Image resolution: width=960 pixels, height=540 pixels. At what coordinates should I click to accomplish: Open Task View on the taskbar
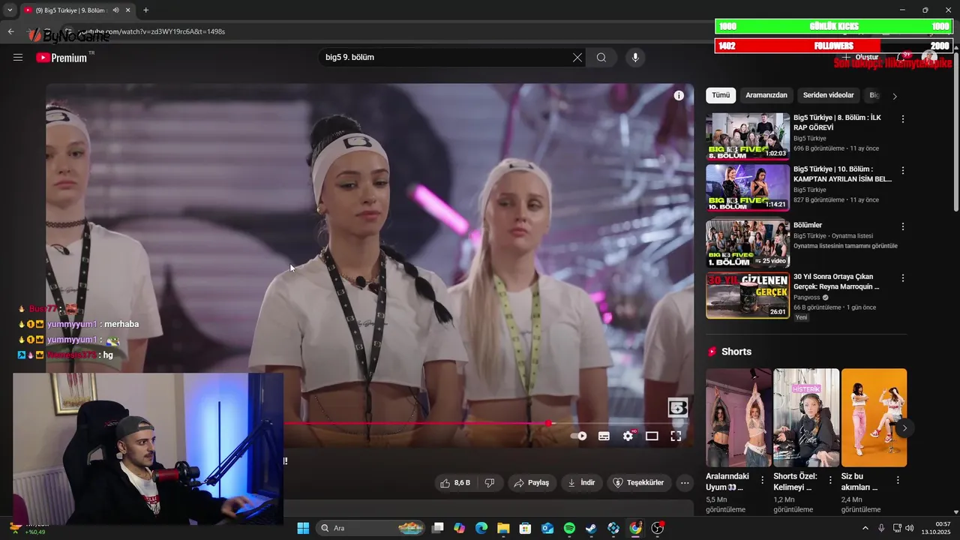(x=438, y=528)
